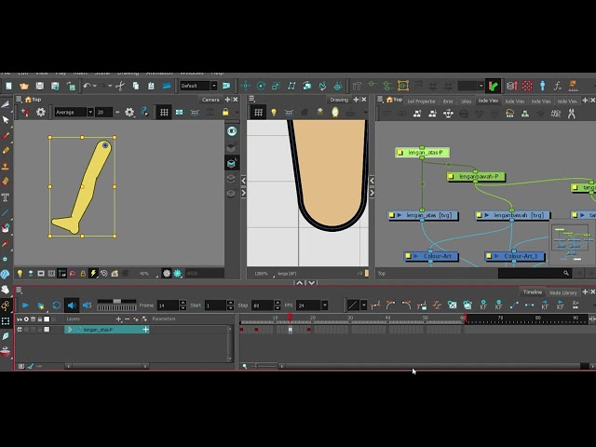The height and width of the screenshot is (447, 596).
Task: Click the Undo arrow in the toolbar
Action: pyautogui.click(x=87, y=86)
